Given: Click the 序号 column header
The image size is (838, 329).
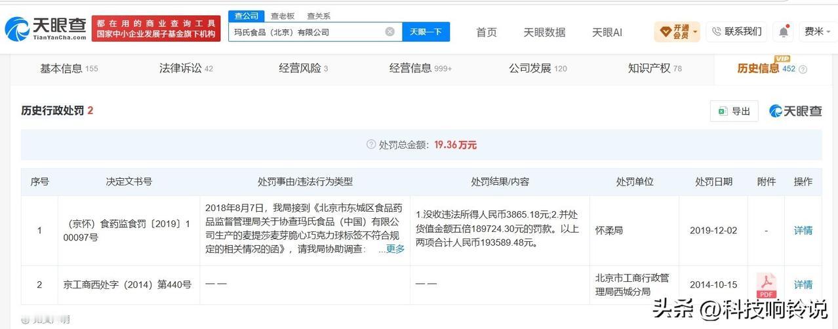Looking at the screenshot, I should pyautogui.click(x=40, y=182).
